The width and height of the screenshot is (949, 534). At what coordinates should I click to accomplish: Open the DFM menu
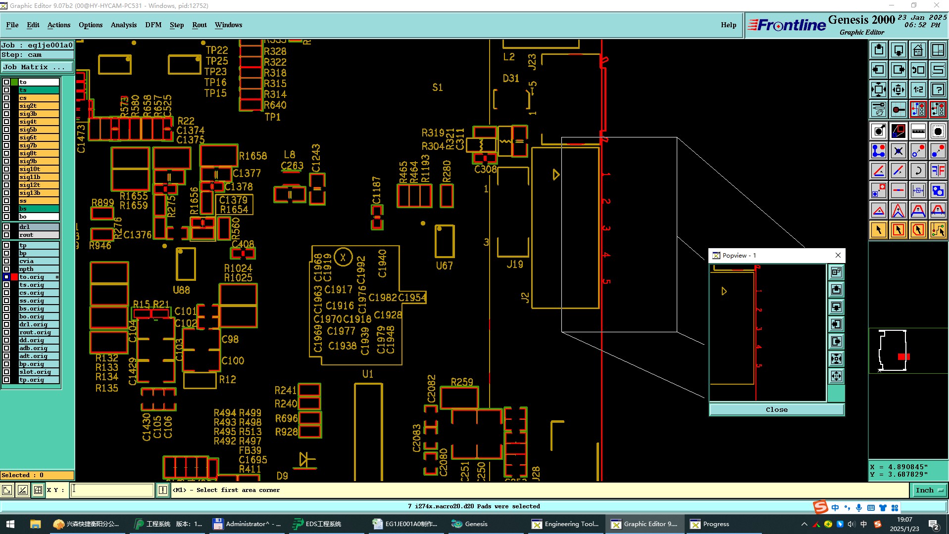(x=153, y=25)
